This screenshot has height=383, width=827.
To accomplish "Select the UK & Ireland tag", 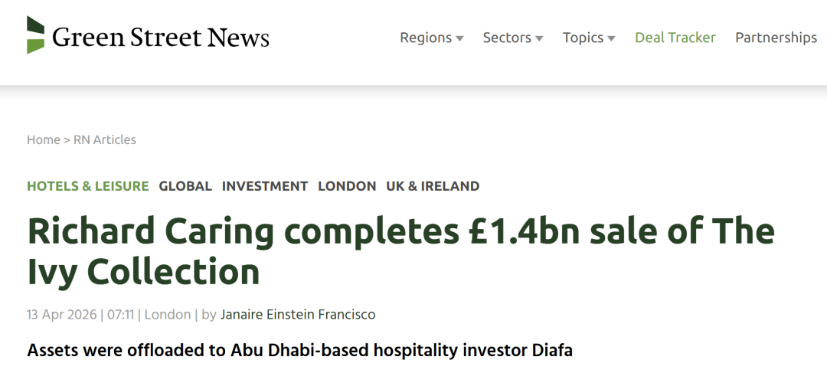I will coord(433,186).
